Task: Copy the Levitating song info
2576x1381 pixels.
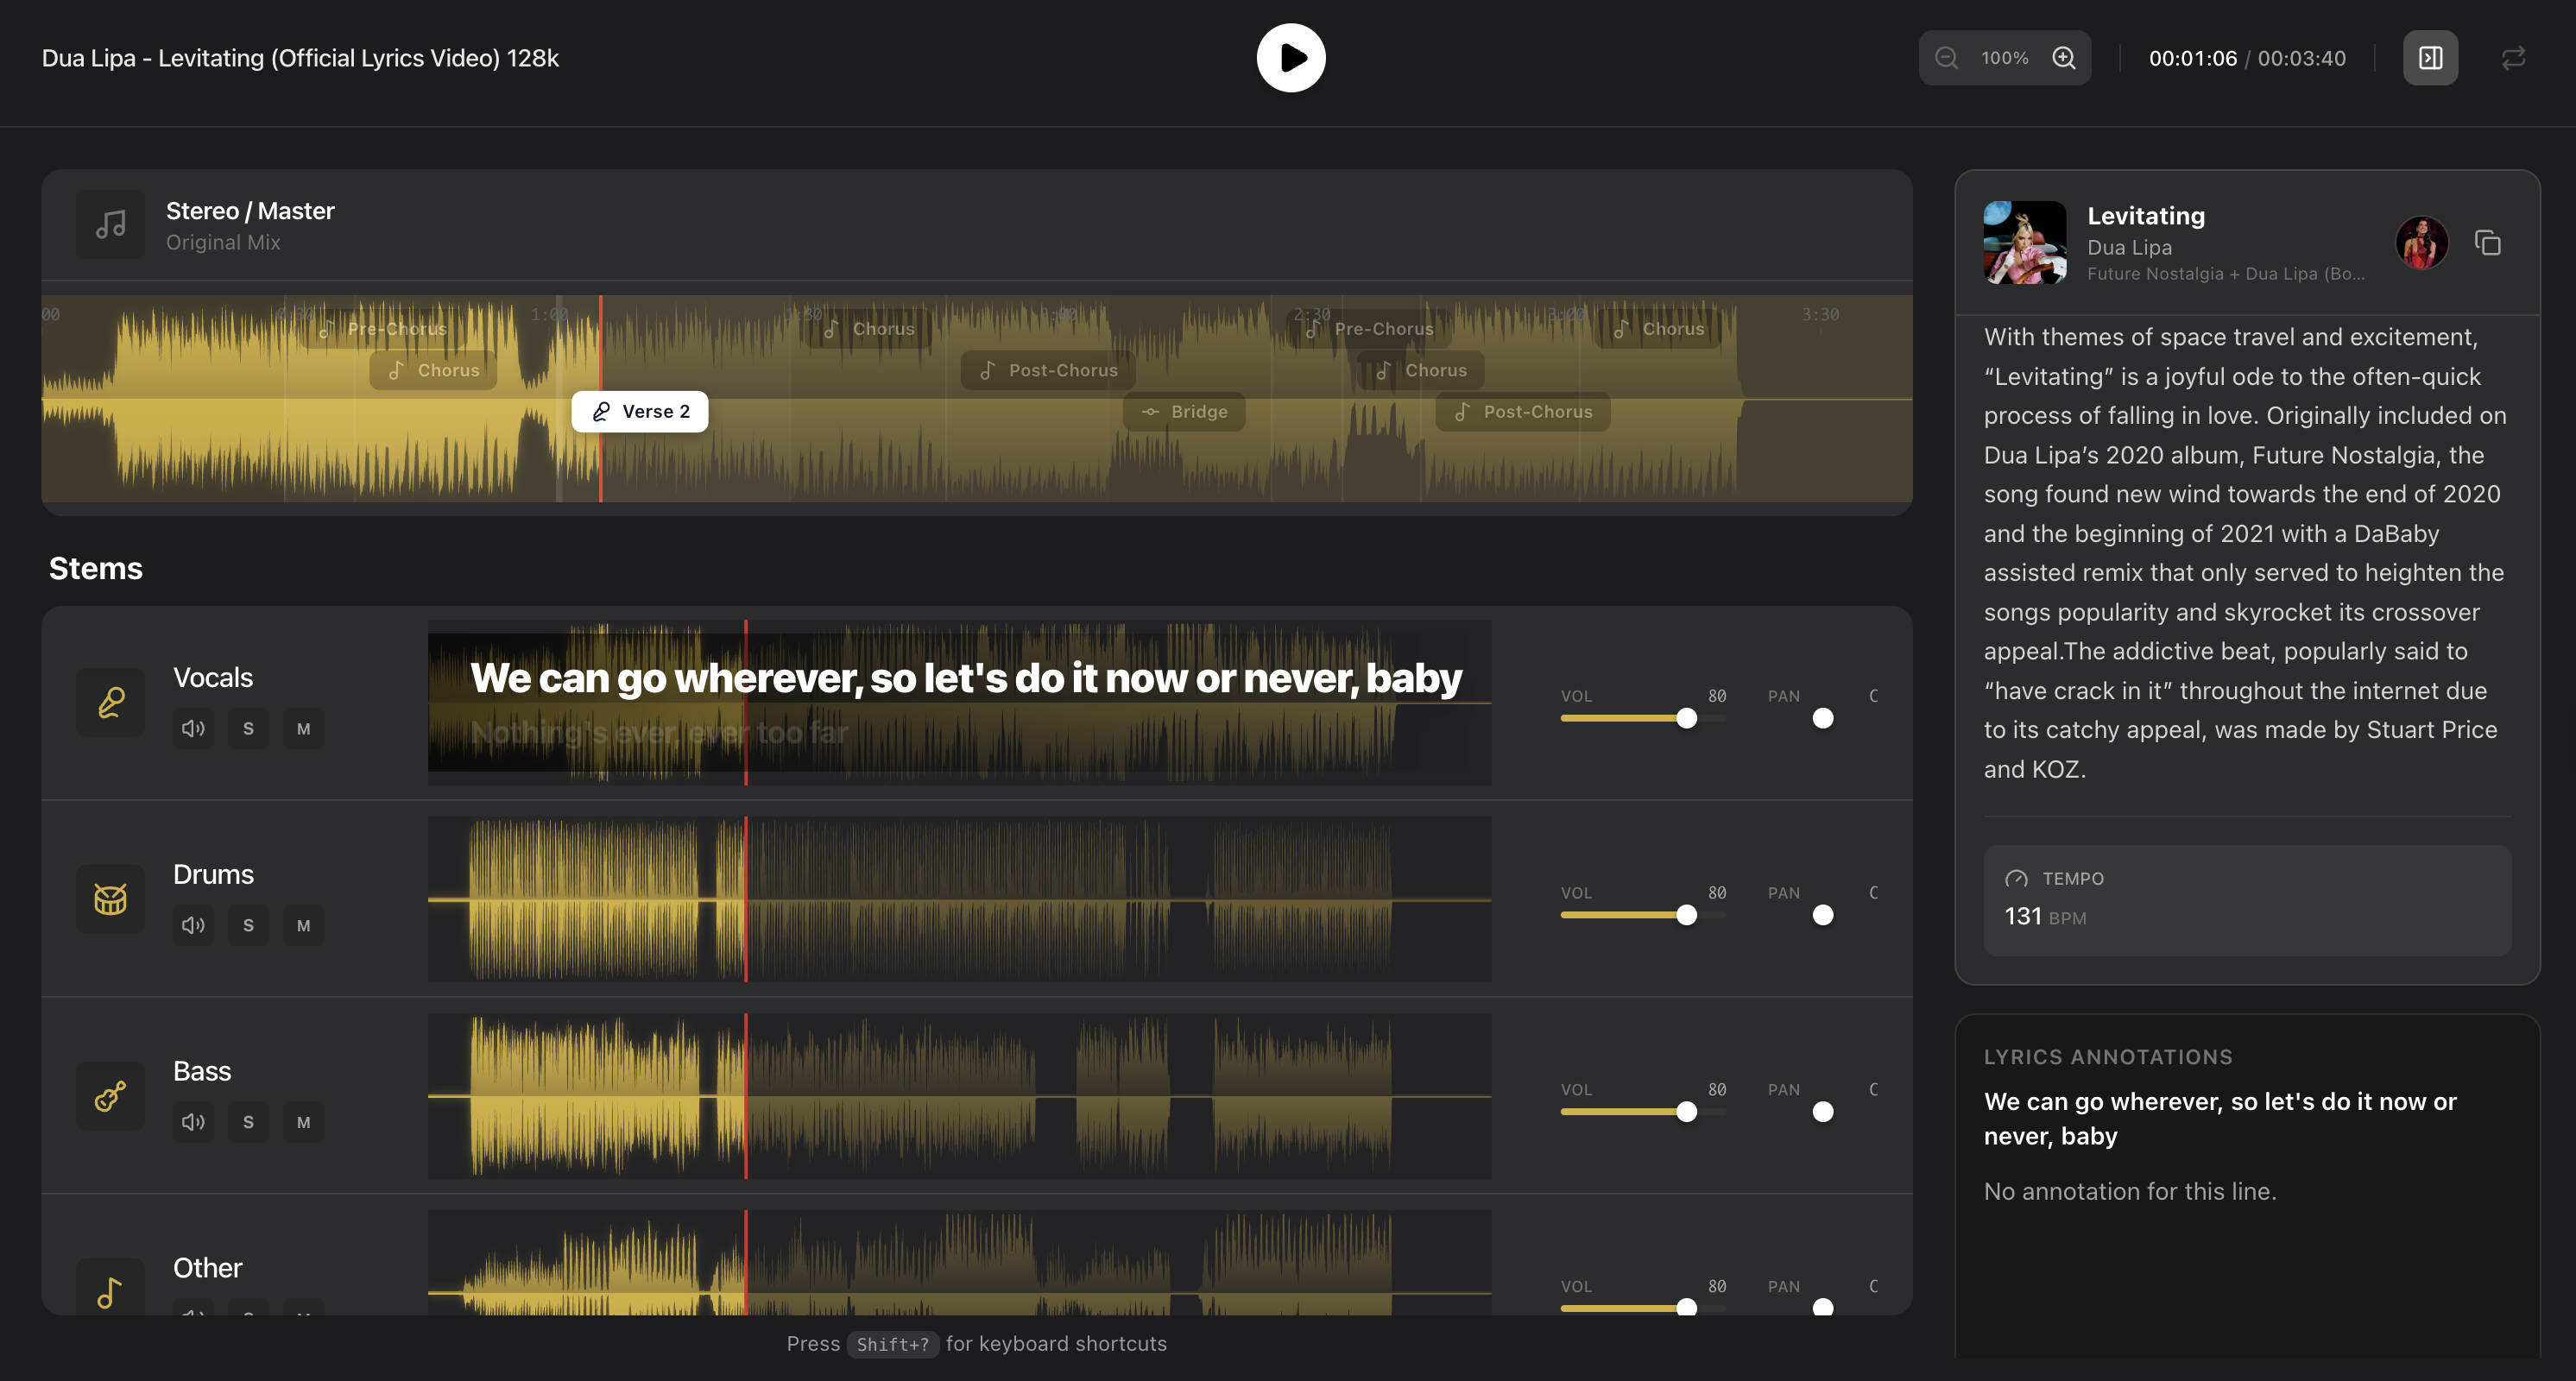Action: (x=2488, y=243)
